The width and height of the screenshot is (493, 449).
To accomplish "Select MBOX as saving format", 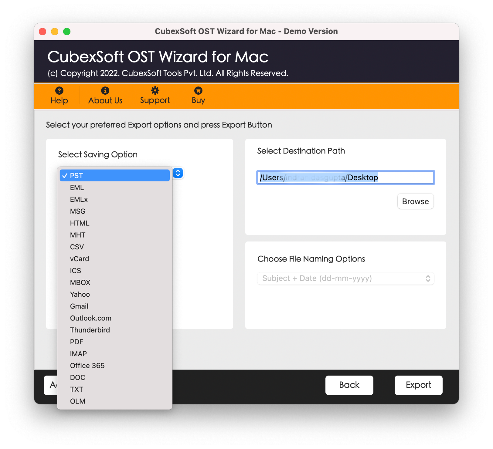I will click(x=80, y=283).
